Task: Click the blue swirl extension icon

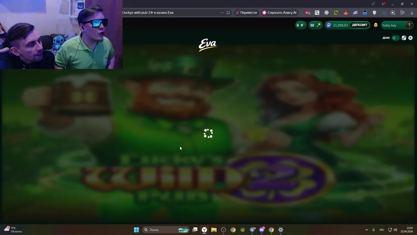Action: (384, 12)
